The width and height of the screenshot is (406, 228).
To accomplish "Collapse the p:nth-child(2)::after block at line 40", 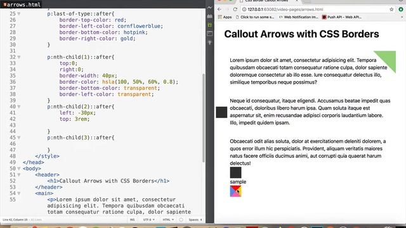I will [19, 107].
